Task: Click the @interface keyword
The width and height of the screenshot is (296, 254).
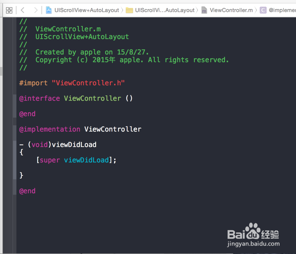Action: point(39,98)
